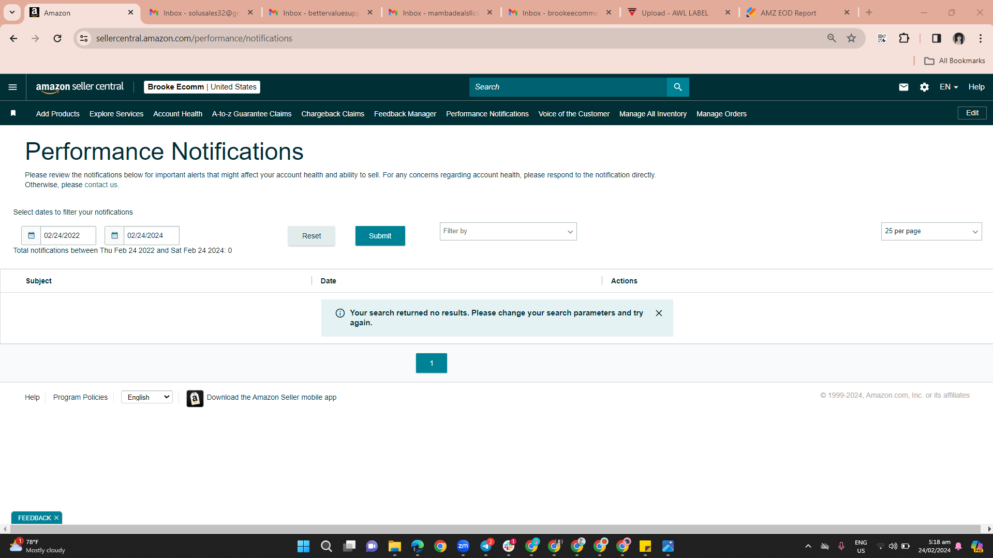Click the contact us link

101,185
